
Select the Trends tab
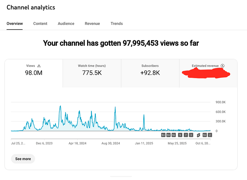coord(116,24)
